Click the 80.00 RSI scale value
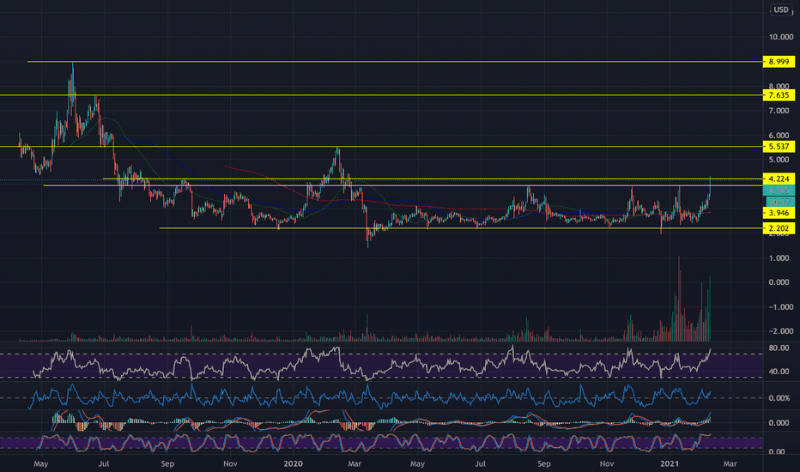Screen dimensions: 800x472 [x=779, y=348]
